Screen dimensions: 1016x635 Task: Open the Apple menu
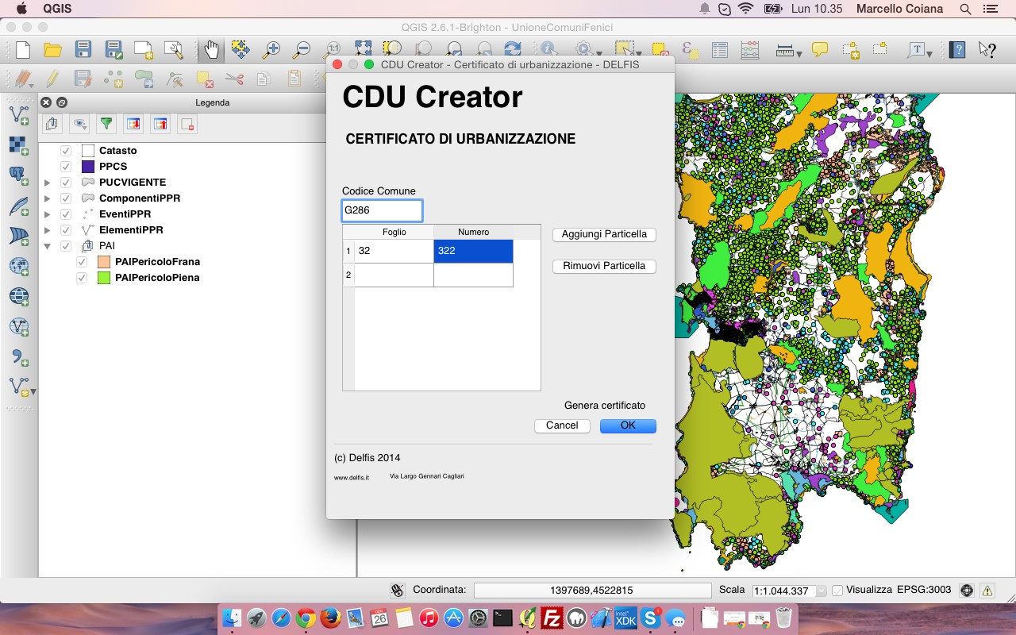pyautogui.click(x=21, y=9)
